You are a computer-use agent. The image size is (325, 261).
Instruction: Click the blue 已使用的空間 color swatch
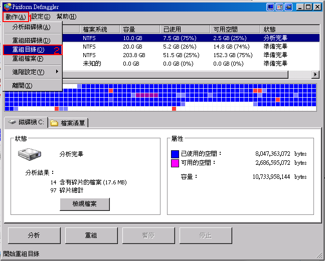[175, 154]
